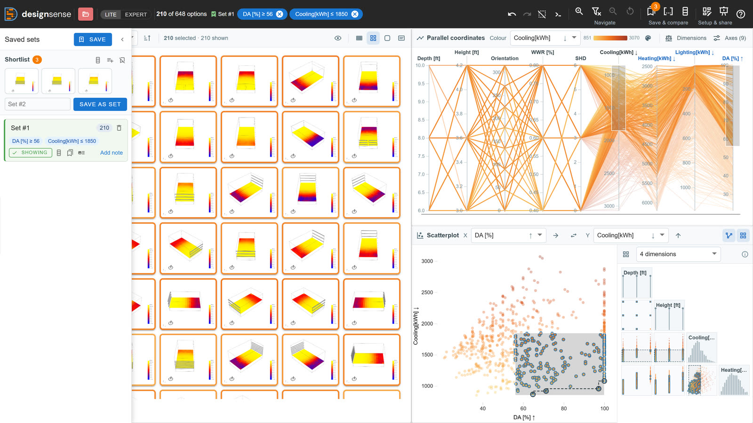Select the grid thumbnail view mode

[x=373, y=38]
